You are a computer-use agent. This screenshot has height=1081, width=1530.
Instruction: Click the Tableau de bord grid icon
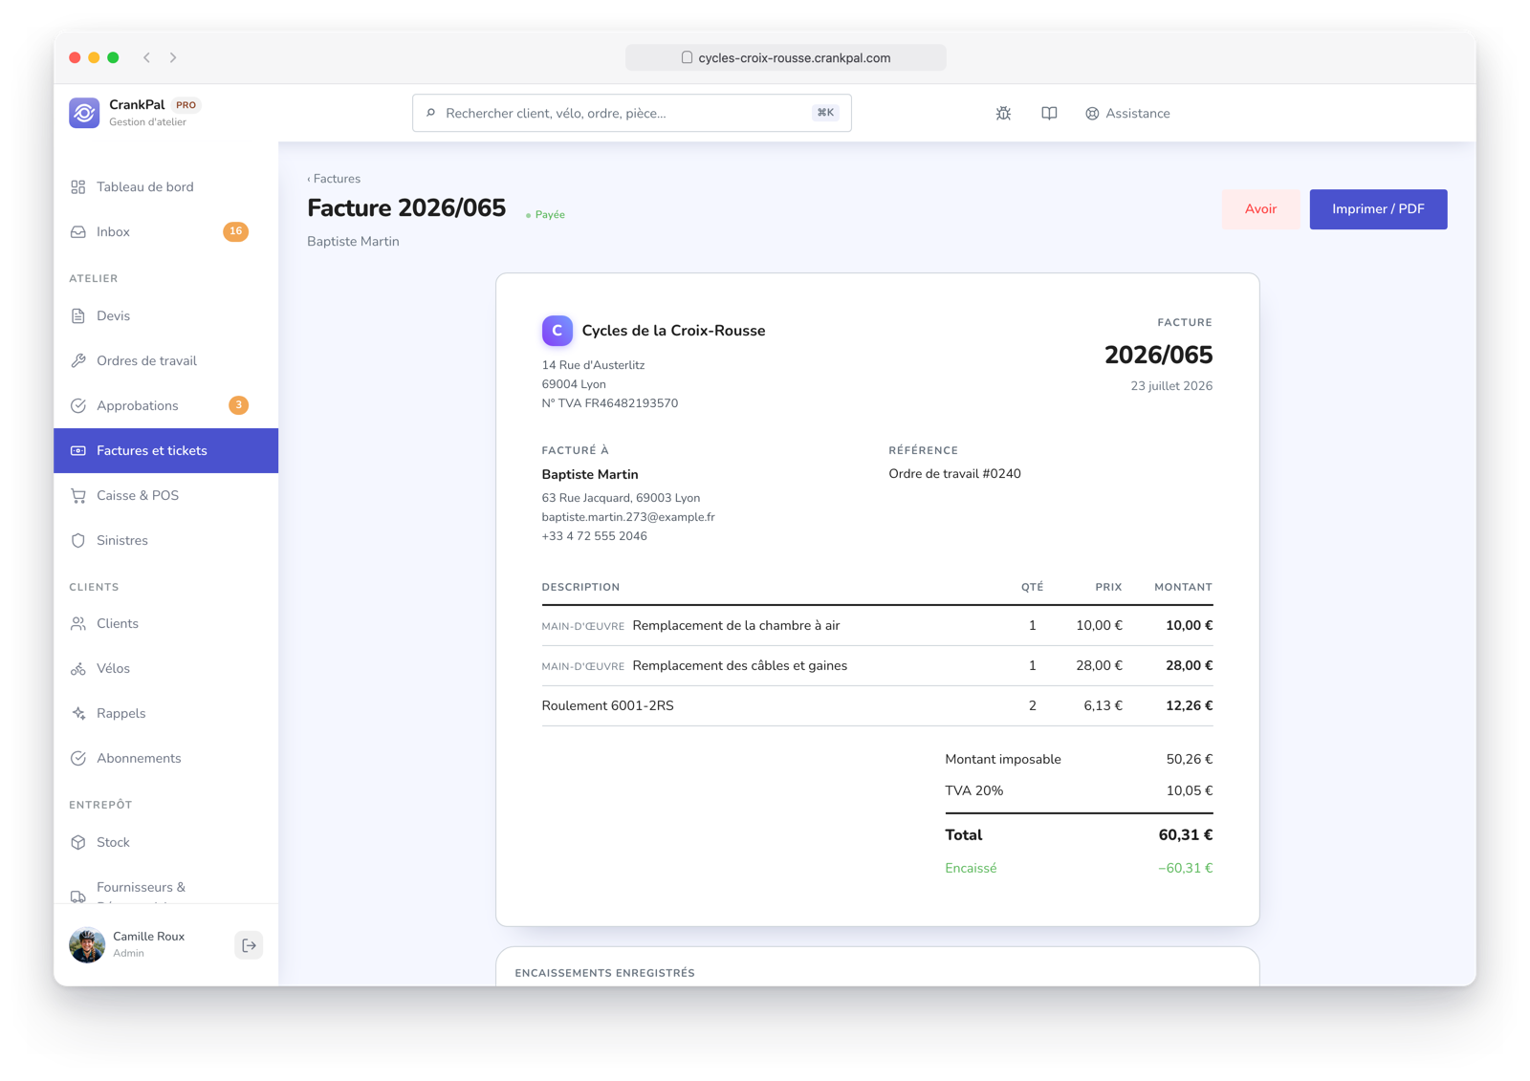[78, 186]
